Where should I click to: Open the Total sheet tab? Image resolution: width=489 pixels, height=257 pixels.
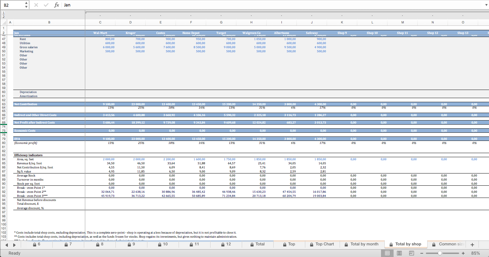pyautogui.click(x=257, y=244)
